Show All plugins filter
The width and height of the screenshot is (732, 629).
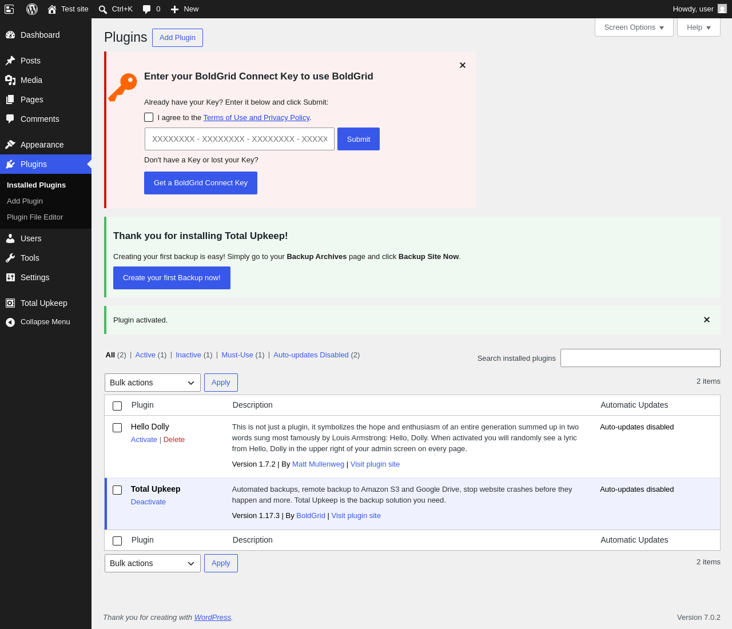(110, 355)
